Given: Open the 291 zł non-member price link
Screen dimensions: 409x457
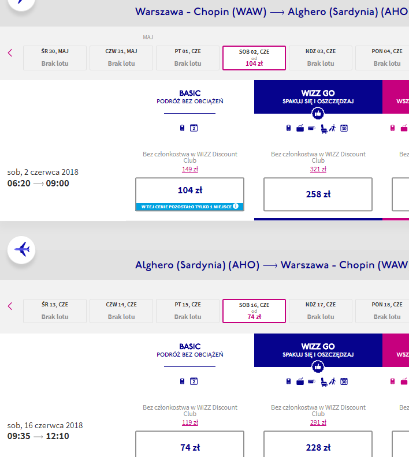Looking at the screenshot, I should 318,422.
